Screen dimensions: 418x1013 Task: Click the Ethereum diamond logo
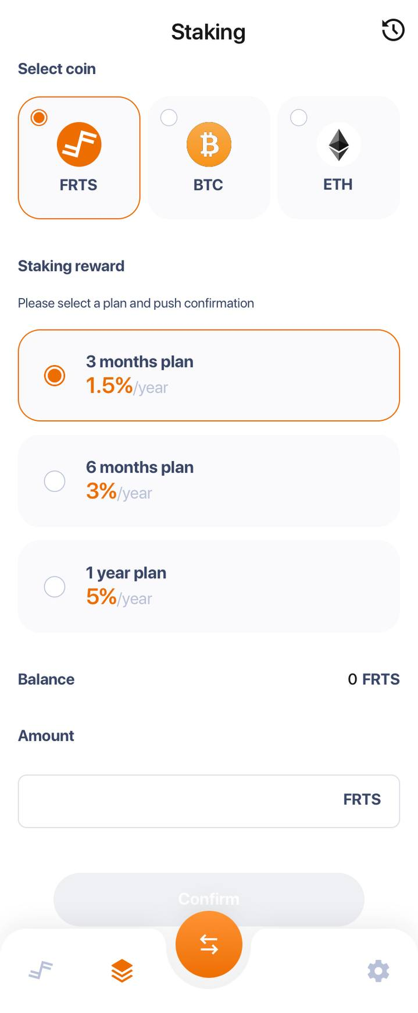(x=338, y=144)
